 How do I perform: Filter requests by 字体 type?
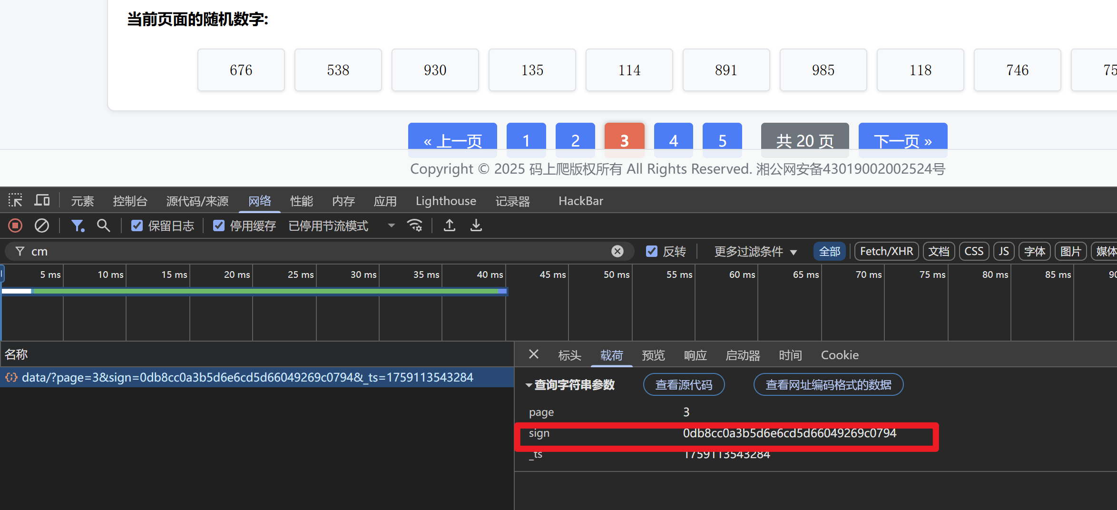(1035, 251)
